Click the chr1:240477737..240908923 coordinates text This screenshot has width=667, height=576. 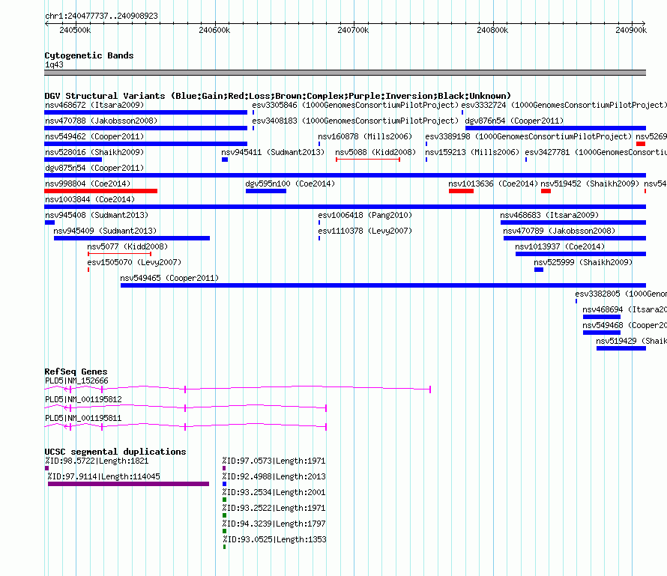click(101, 16)
